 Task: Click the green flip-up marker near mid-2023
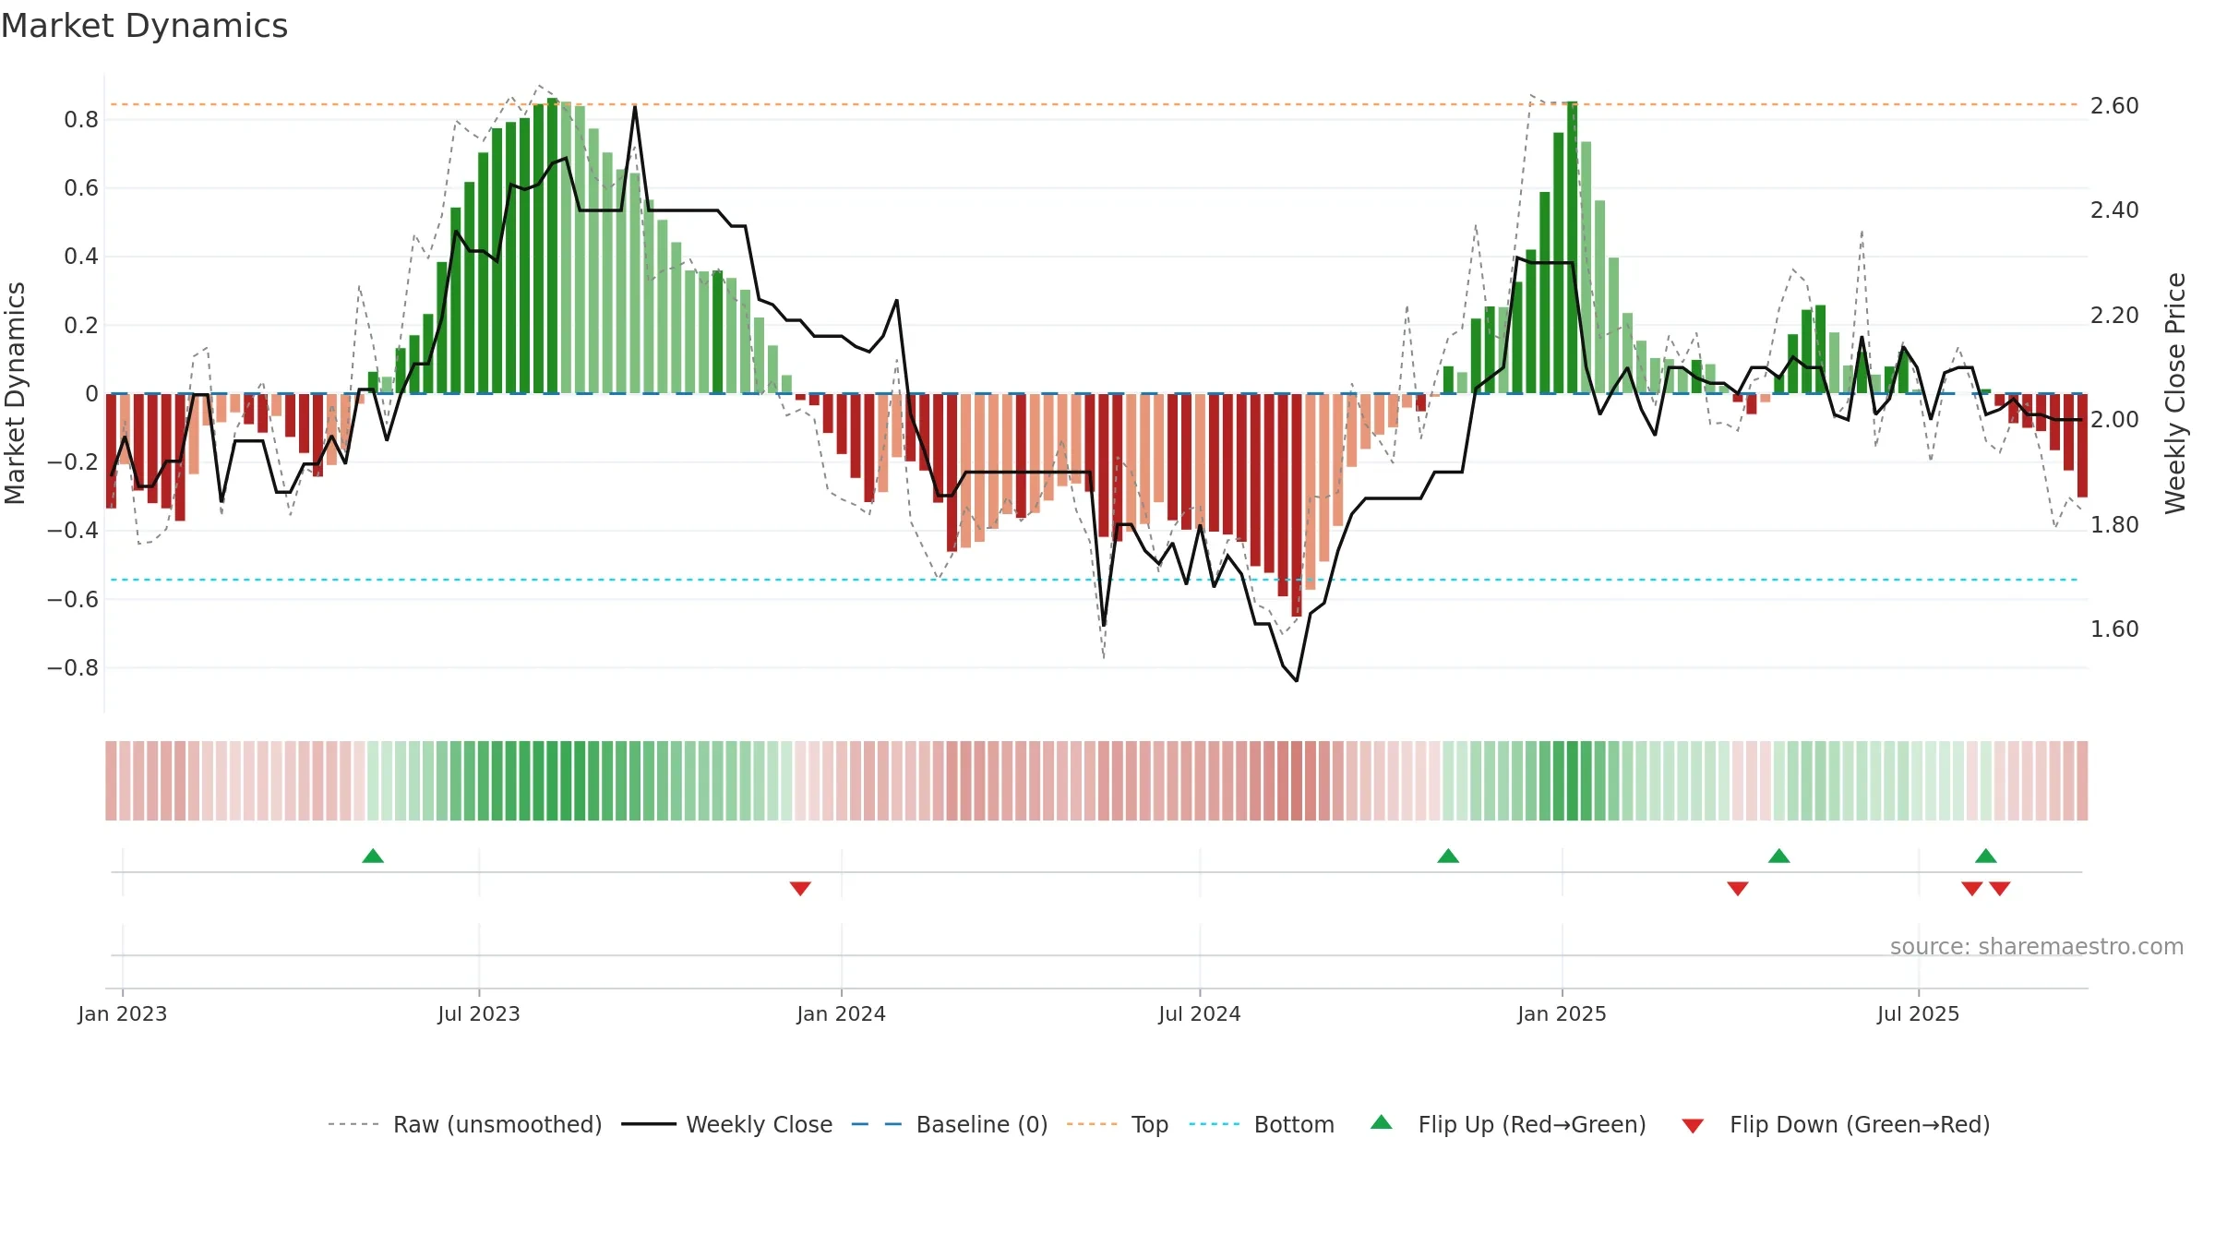point(373,857)
